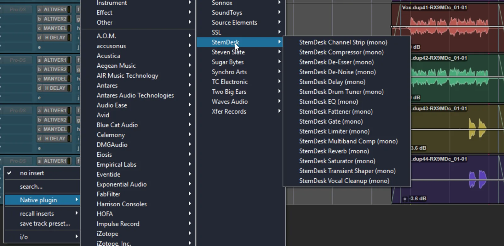
Task: Open AIR Music Technology submenu
Action: click(x=138, y=75)
